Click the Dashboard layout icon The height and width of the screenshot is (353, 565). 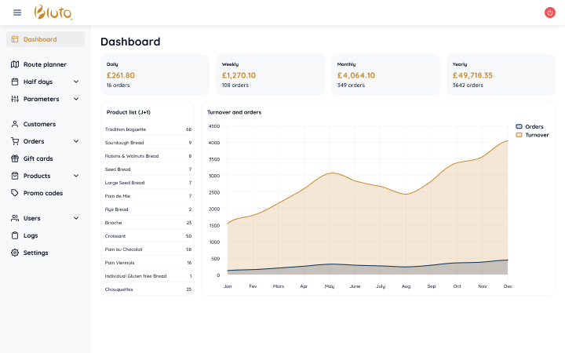15,39
